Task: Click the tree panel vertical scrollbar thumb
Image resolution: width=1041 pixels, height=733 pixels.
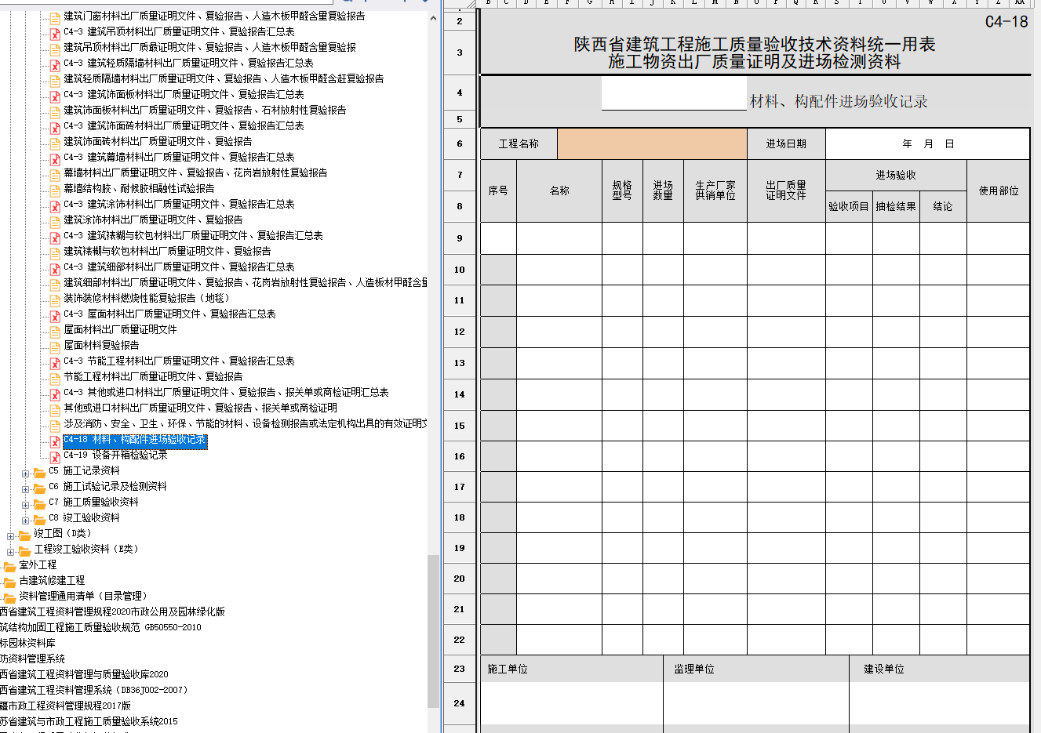Action: coord(433,631)
